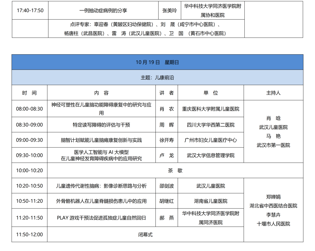Click the date header 10月19日 星期日
The height and width of the screenshot is (251, 315).
pos(157,62)
